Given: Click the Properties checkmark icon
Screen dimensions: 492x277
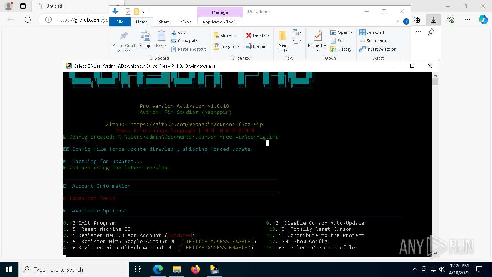Looking at the screenshot, I should click(317, 36).
